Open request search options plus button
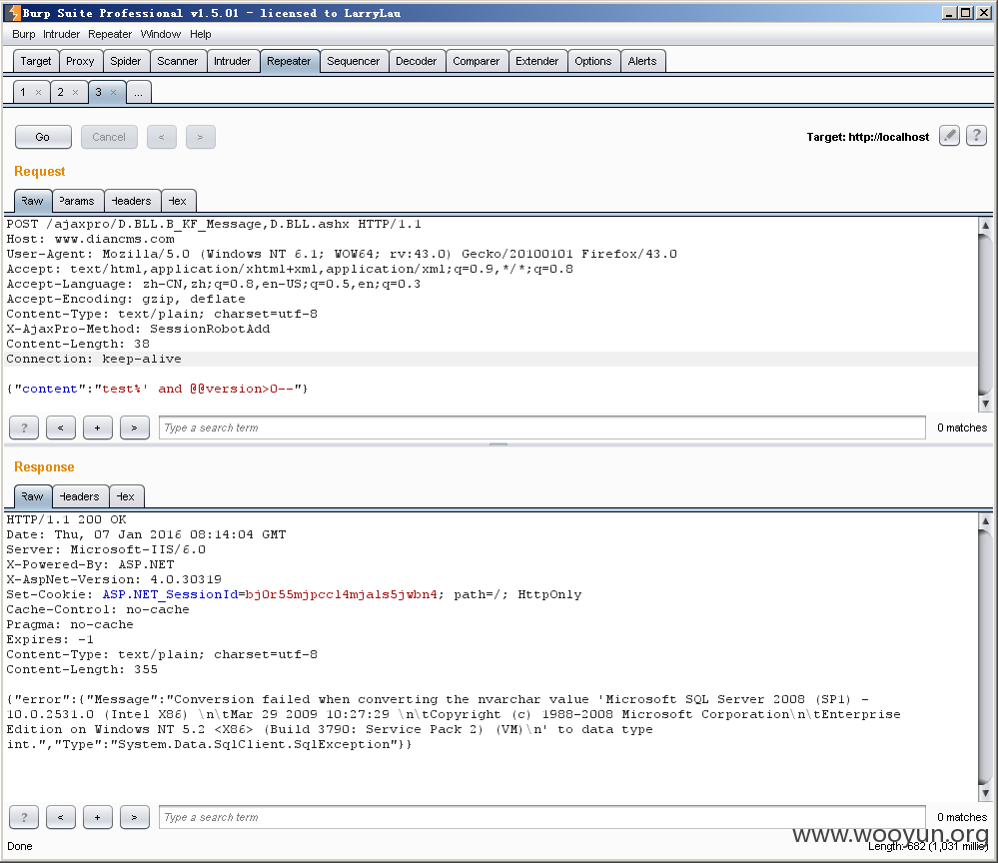The image size is (998, 863). coord(97,428)
